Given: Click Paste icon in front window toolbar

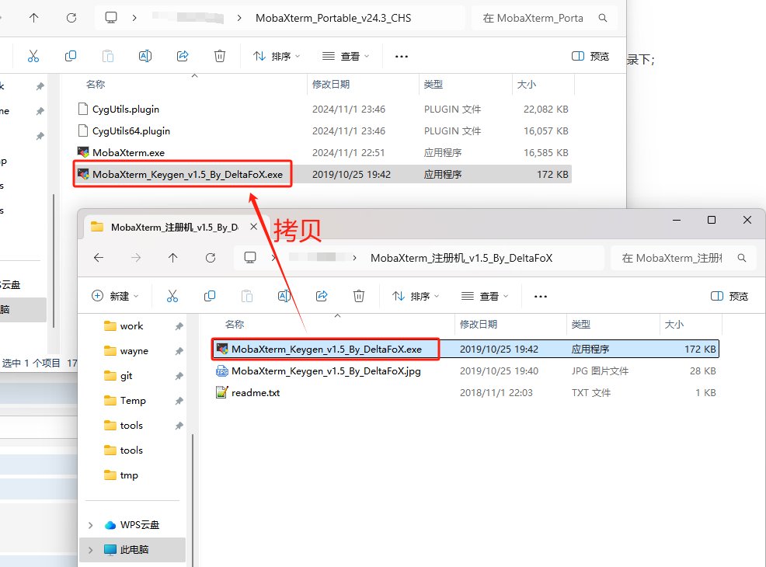Looking at the screenshot, I should [x=247, y=296].
